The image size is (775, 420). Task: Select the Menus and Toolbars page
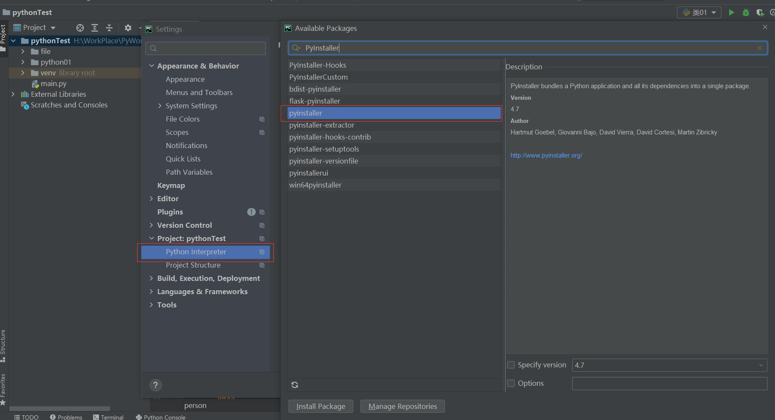tap(199, 92)
